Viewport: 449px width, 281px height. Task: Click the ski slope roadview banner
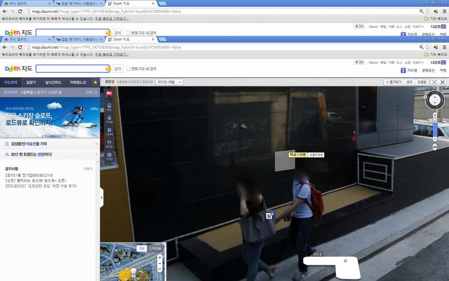[x=50, y=117]
